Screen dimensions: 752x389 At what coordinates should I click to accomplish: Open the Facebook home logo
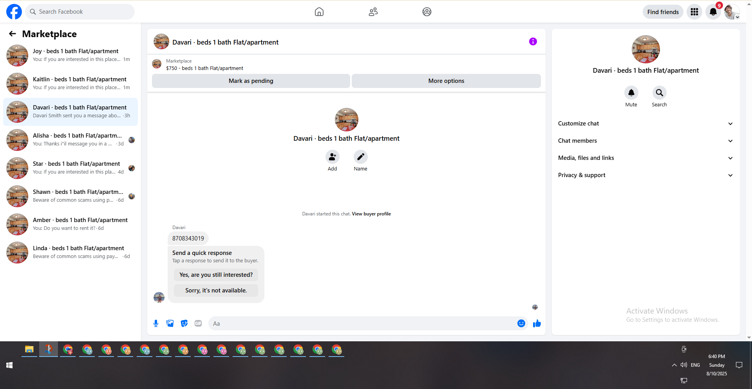tap(14, 12)
